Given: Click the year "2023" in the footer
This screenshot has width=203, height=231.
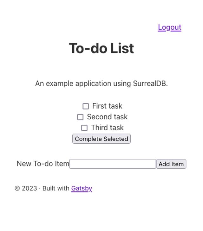Looking at the screenshot, I should pyautogui.click(x=29, y=188).
